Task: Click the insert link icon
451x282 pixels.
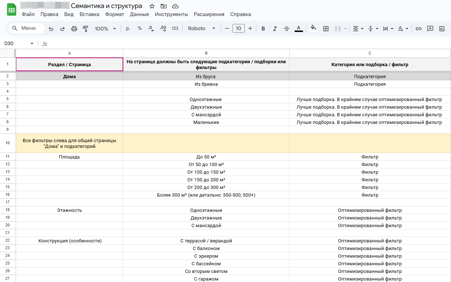Action: coord(419,29)
